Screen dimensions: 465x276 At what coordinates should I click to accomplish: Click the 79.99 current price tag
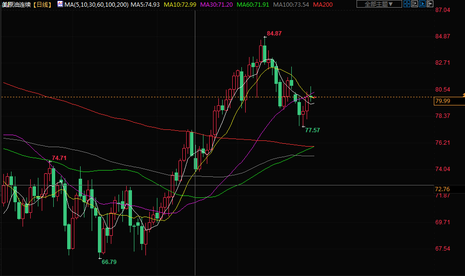point(449,101)
